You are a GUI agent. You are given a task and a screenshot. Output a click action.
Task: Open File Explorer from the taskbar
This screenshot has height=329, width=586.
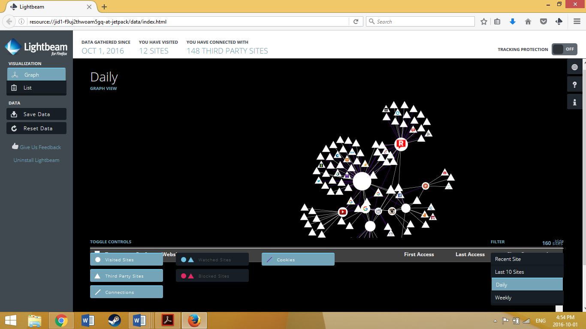pyautogui.click(x=35, y=320)
